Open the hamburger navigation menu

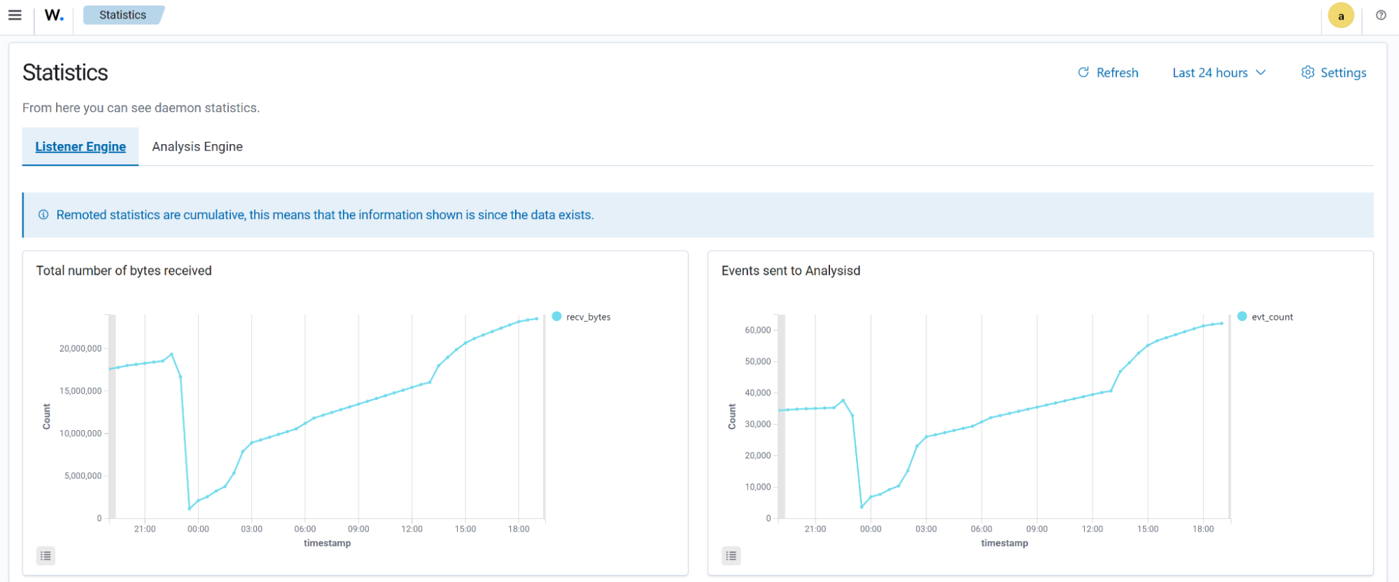pyautogui.click(x=15, y=15)
